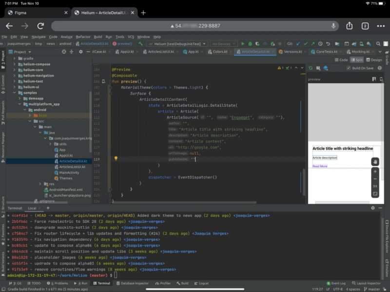Select MainActivity in the project tree
The image size is (390, 292).
tap(69, 173)
